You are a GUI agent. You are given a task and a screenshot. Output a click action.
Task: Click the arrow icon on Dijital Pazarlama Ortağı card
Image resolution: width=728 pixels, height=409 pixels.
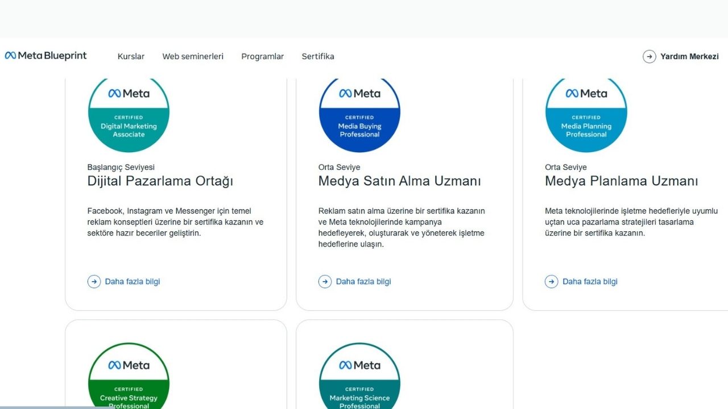94,281
